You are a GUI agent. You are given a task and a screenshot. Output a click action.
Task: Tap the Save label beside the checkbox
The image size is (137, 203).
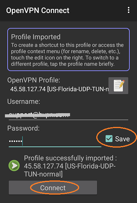pyautogui.click(x=122, y=139)
